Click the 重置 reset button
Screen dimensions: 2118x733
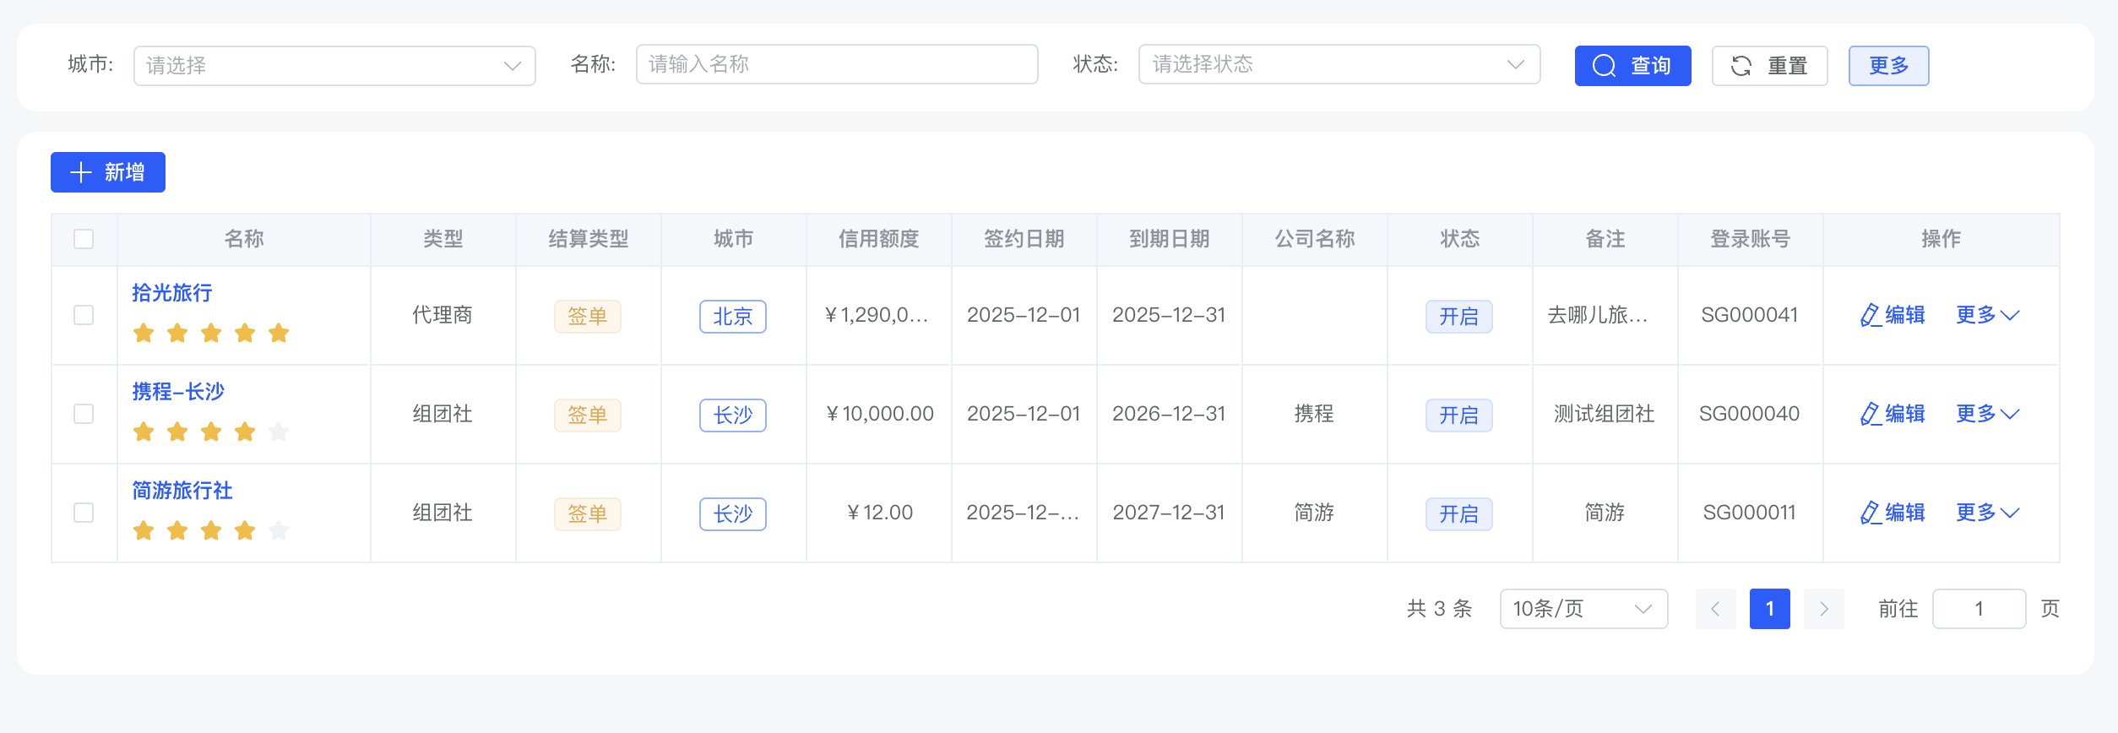(1769, 66)
